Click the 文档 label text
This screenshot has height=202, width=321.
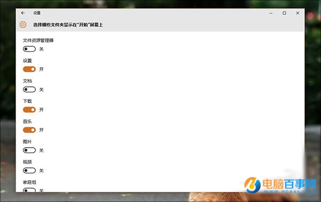[27, 81]
